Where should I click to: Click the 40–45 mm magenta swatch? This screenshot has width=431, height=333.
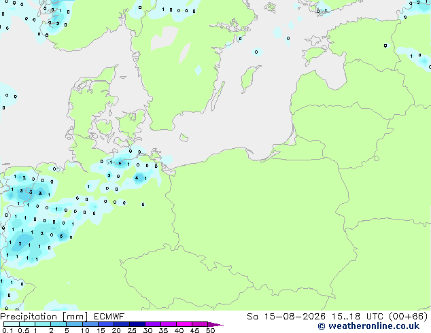pyautogui.click(x=184, y=324)
